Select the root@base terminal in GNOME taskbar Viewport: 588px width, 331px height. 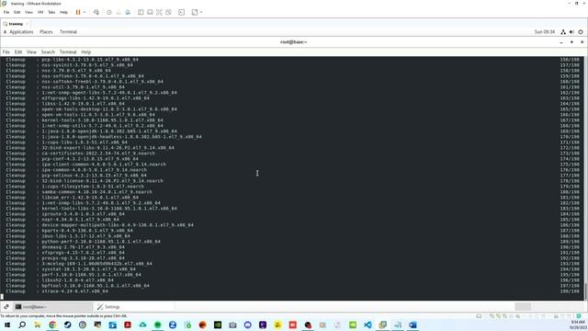[x=53, y=306]
